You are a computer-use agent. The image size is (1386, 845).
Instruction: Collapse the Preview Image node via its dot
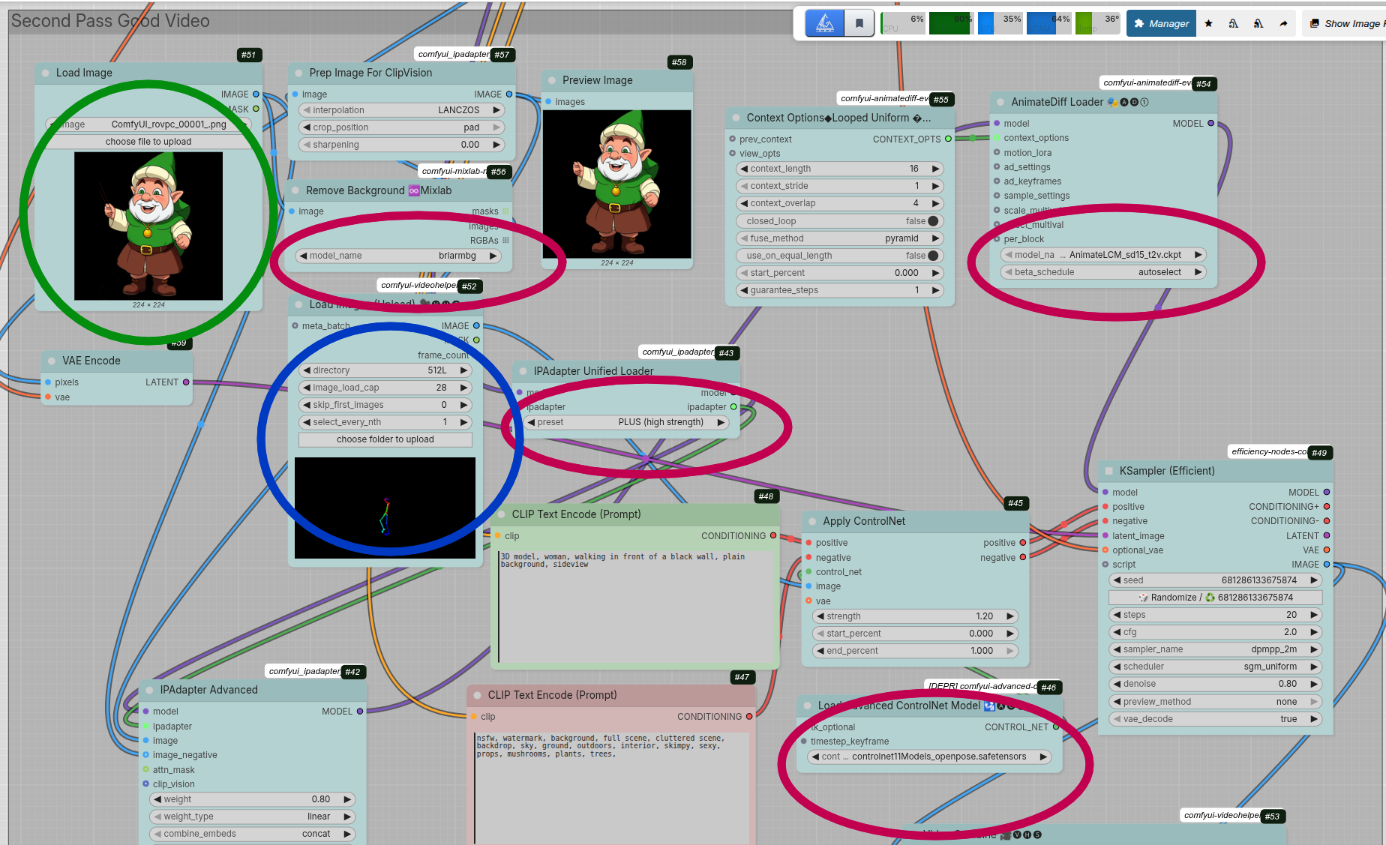point(552,80)
